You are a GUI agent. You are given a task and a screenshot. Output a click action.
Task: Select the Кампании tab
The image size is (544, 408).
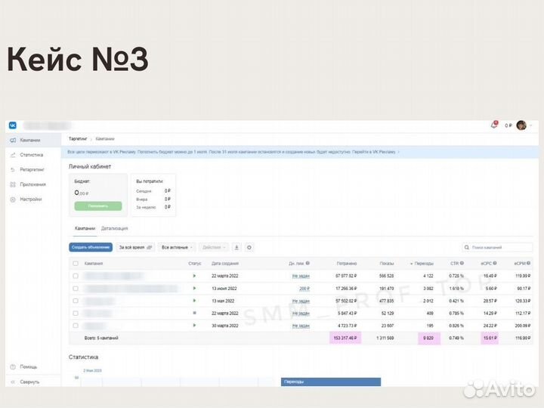[85, 228]
